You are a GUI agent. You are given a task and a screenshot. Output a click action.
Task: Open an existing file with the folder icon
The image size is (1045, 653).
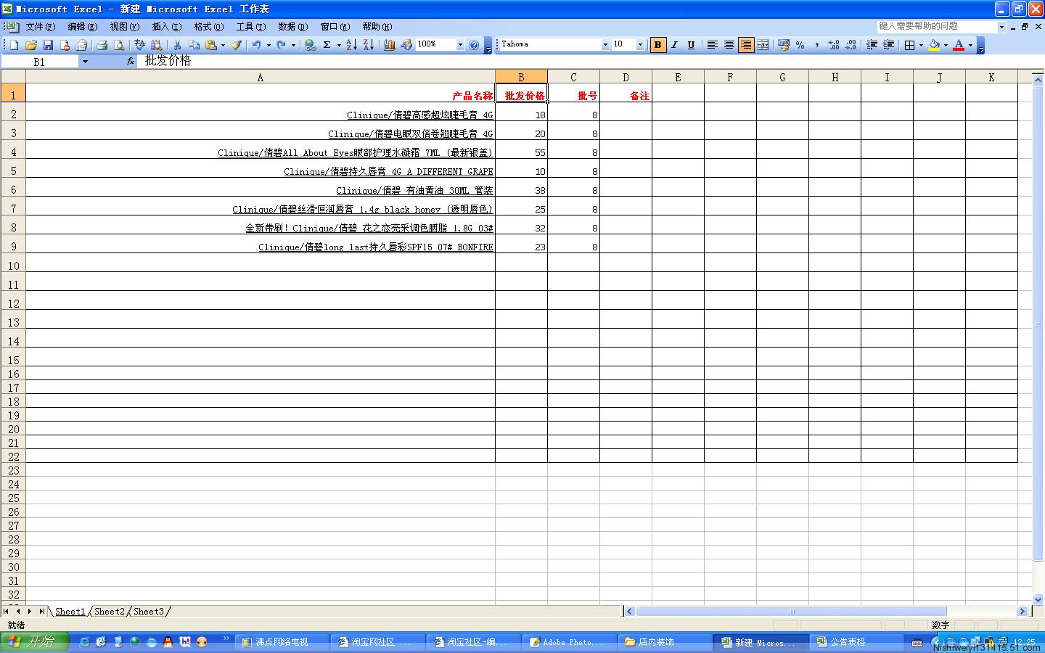tap(31, 45)
